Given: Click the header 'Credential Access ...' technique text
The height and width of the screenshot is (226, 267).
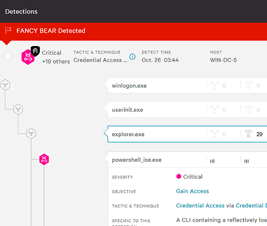Looking at the screenshot, I should (x=100, y=60).
